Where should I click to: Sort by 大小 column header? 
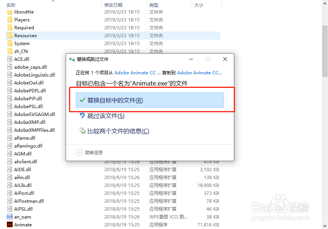pyautogui.click(x=199, y=5)
